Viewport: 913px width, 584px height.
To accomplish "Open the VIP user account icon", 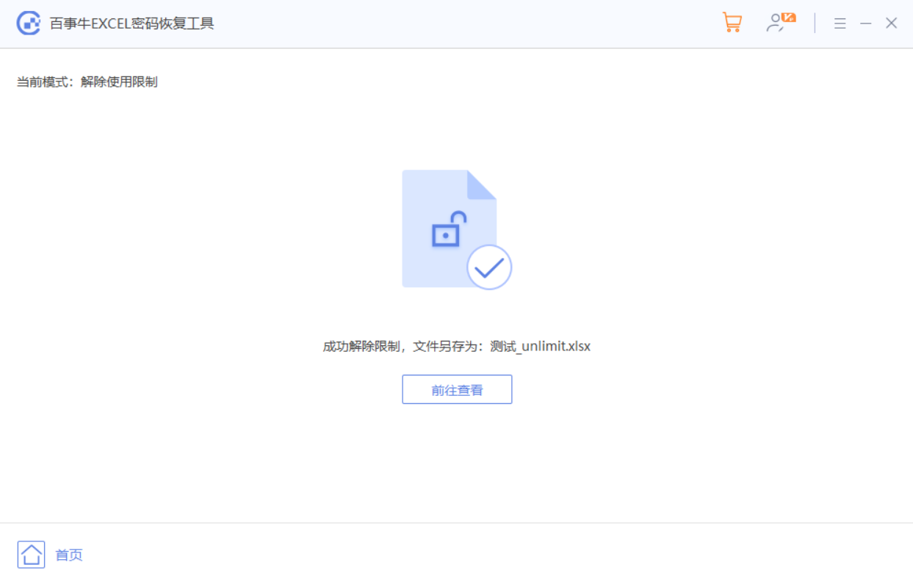I will click(x=781, y=23).
